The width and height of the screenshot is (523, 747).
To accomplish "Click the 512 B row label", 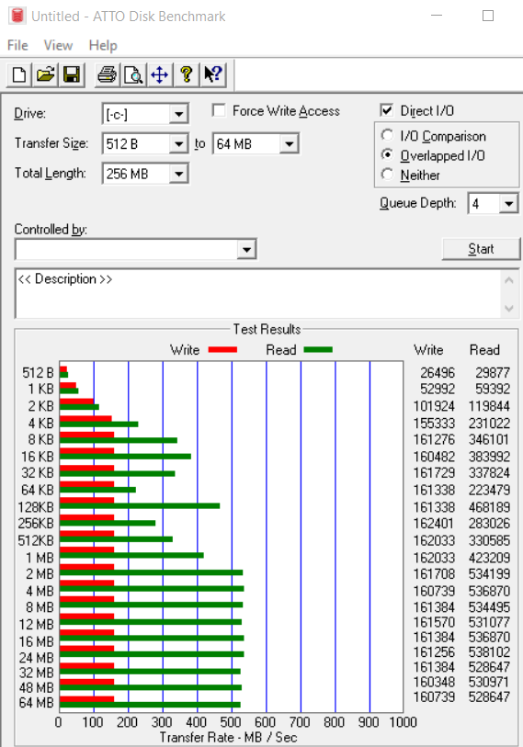I will click(38, 372).
